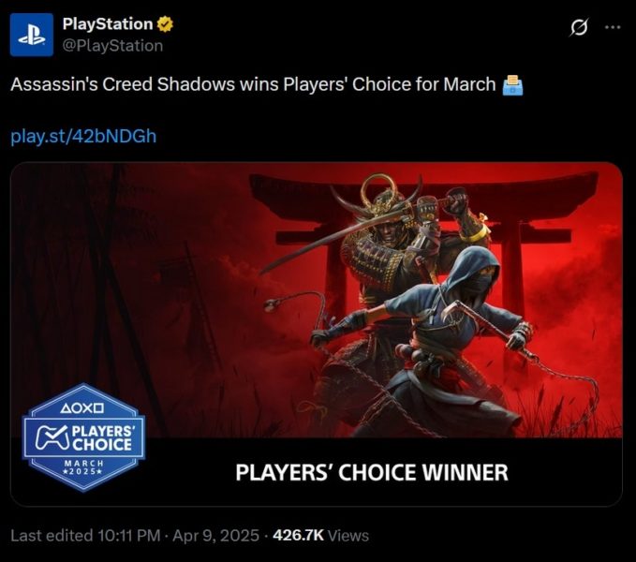Screen dimensions: 636x562
Task: View edit history via Last edited
Action: coord(52,536)
